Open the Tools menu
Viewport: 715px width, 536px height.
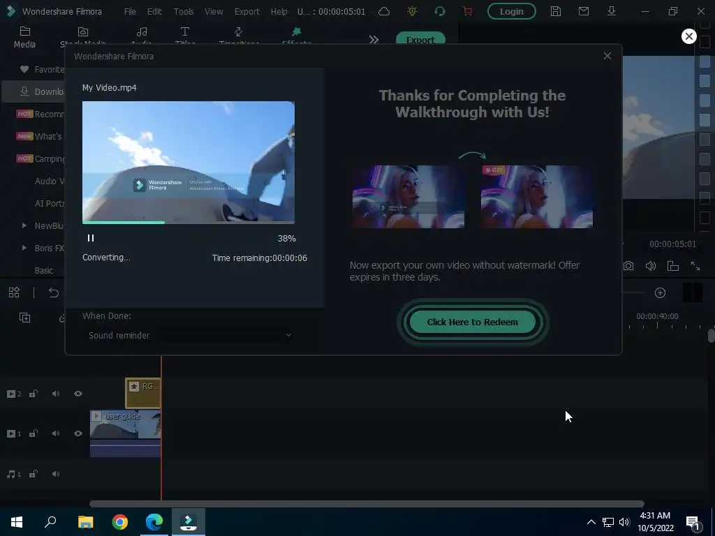click(x=184, y=11)
